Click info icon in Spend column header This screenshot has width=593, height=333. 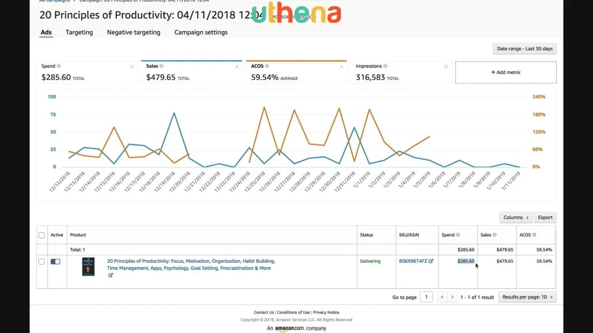tap(458, 235)
